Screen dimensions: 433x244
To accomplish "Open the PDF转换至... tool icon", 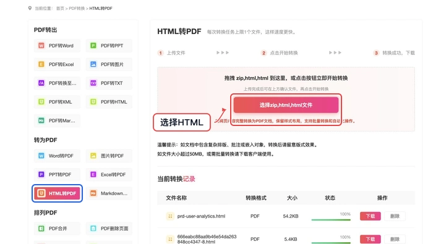I will 41,83.
